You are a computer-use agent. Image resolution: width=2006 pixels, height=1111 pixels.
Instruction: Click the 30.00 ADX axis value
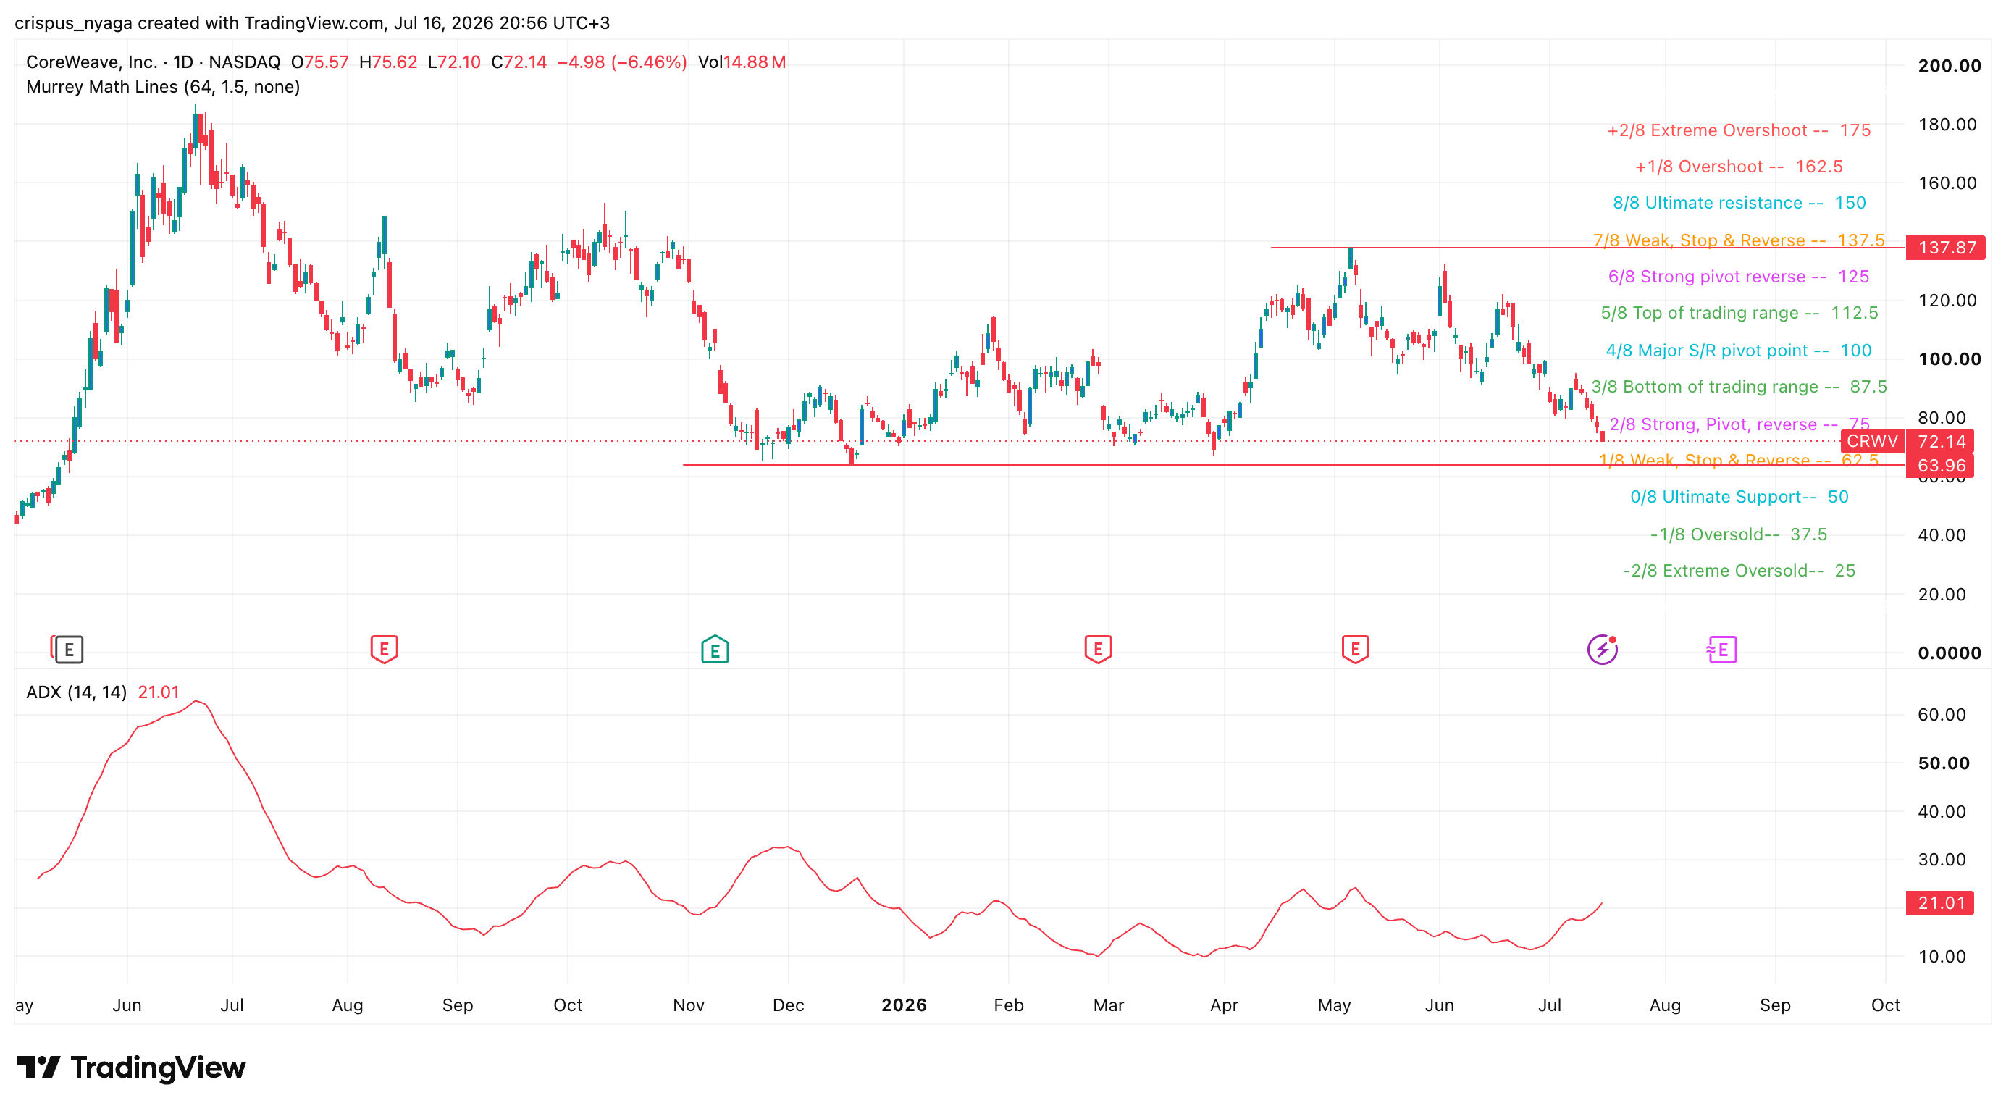1942,860
